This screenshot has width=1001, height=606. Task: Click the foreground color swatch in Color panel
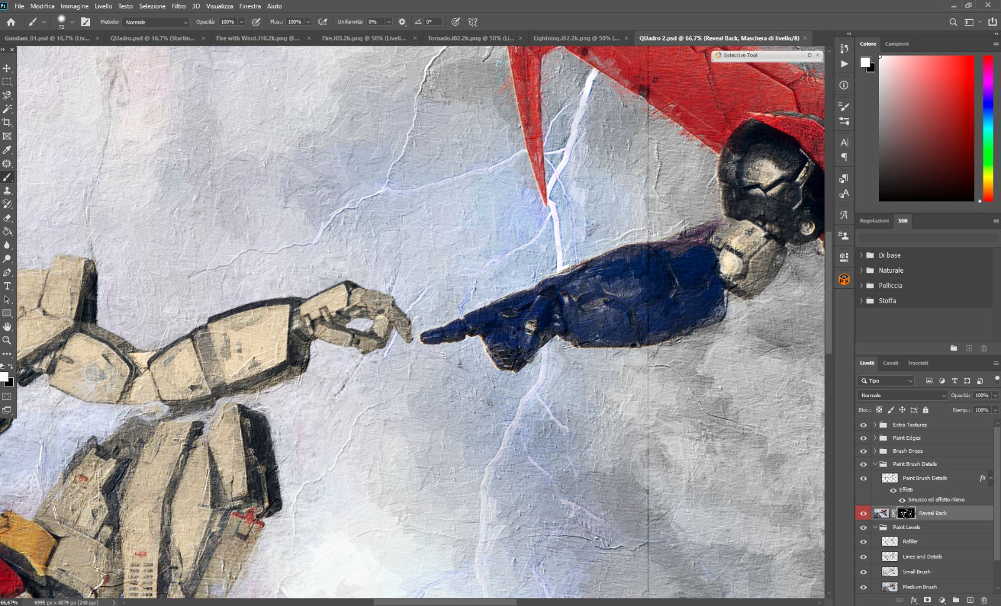pos(865,62)
